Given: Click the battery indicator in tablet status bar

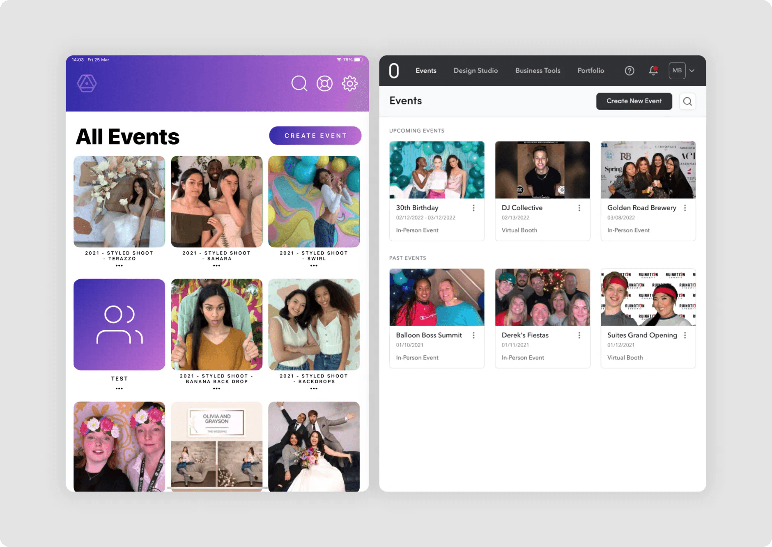Looking at the screenshot, I should (x=358, y=60).
